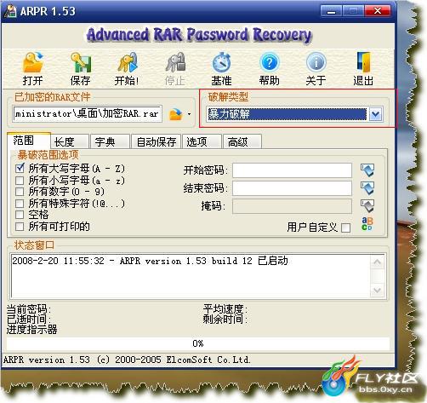427x403 pixels.
Task: Switch to the 长度 tab
Action: tap(70, 141)
